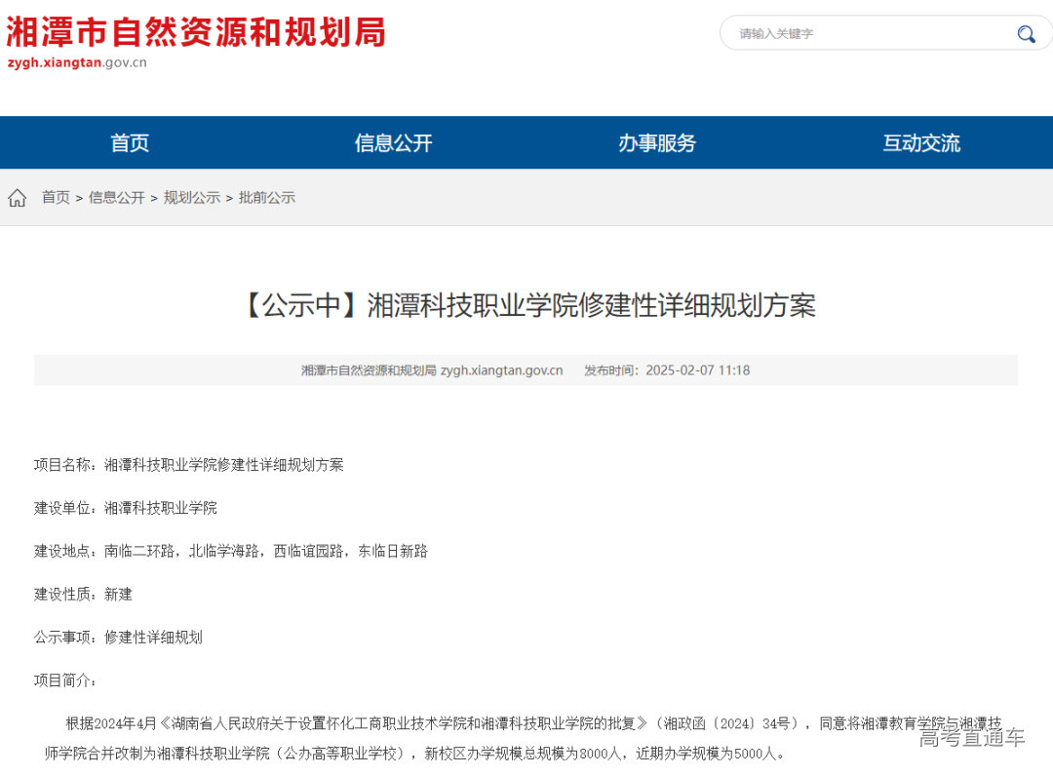Open the 首页 navigation menu item
1053x776 pixels.
(x=129, y=142)
